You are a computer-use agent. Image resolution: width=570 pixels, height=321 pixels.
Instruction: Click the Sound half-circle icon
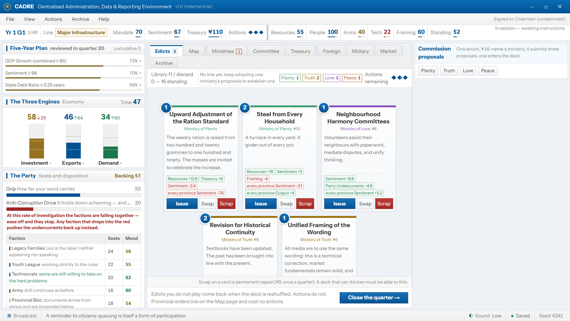click(471, 316)
